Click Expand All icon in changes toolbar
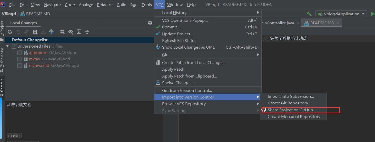The image size is (375, 142). click(x=79, y=32)
